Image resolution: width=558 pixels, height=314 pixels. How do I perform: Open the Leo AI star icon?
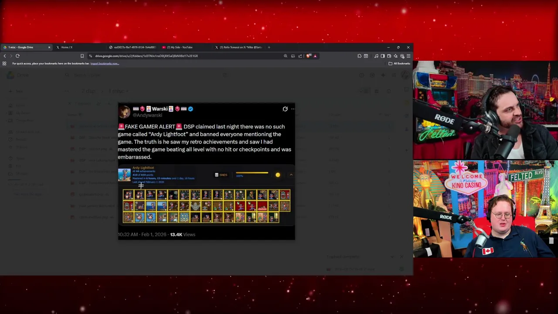395,56
